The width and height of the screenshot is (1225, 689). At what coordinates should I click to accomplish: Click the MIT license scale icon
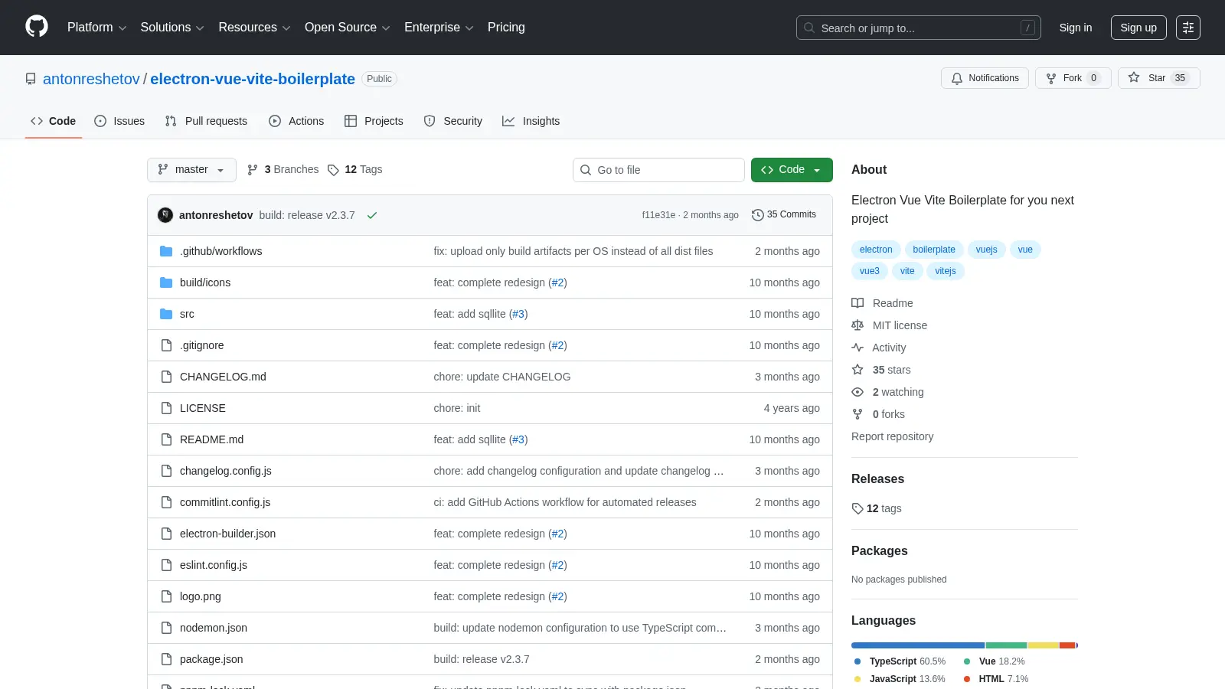(x=857, y=325)
